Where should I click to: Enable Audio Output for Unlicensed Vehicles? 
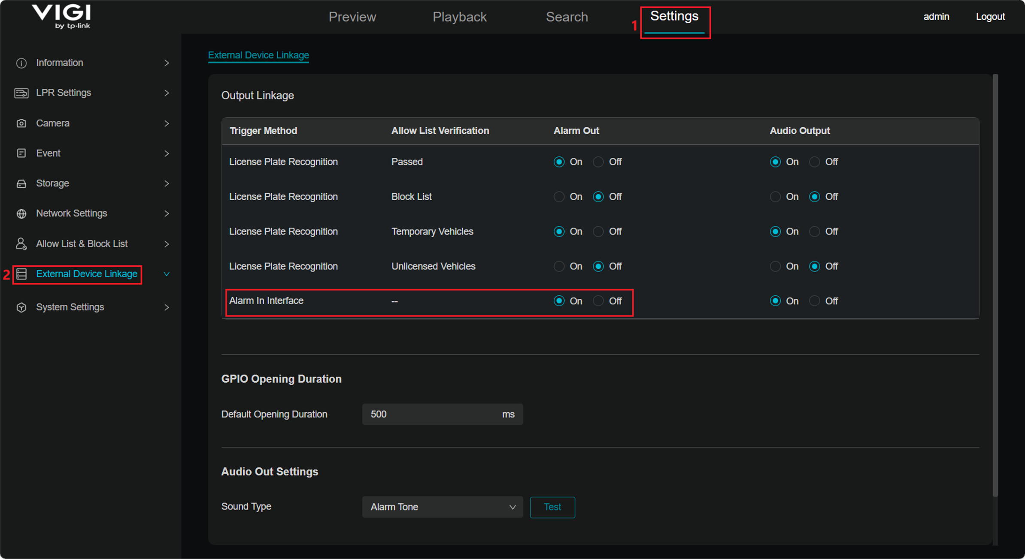tap(775, 266)
